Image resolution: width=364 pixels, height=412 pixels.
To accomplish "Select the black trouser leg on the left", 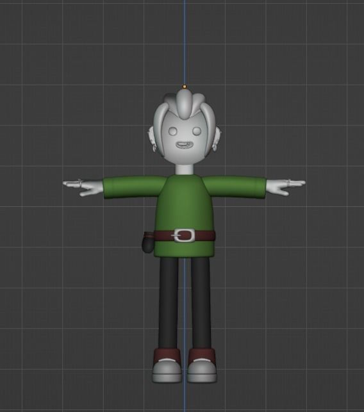I will (168, 303).
